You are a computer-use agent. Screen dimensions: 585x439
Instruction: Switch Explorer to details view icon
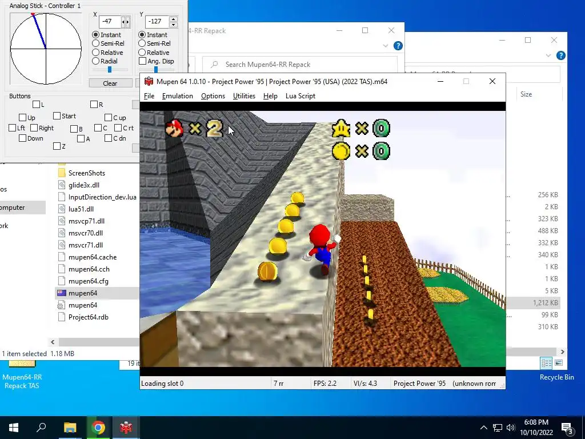click(x=547, y=363)
